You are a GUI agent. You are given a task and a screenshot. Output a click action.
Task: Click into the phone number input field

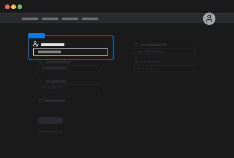point(69,87)
